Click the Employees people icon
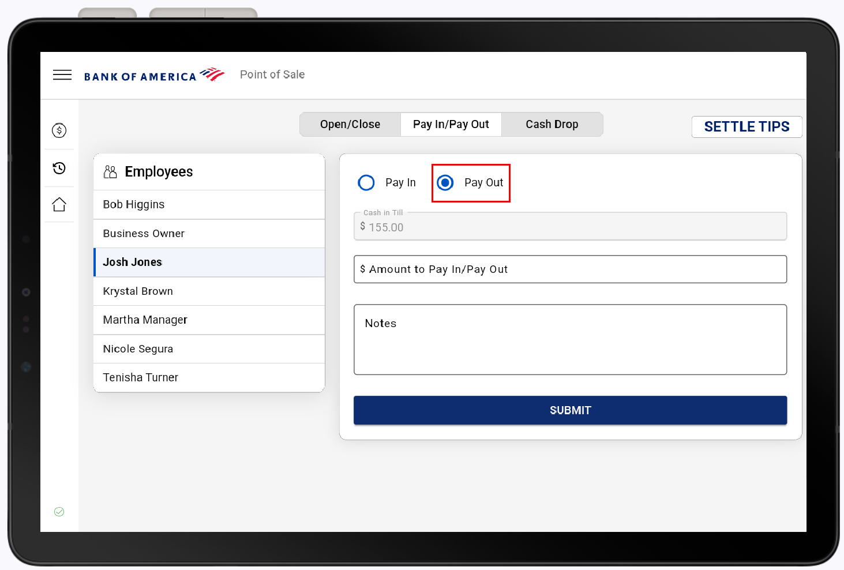The image size is (844, 570). [x=110, y=172]
